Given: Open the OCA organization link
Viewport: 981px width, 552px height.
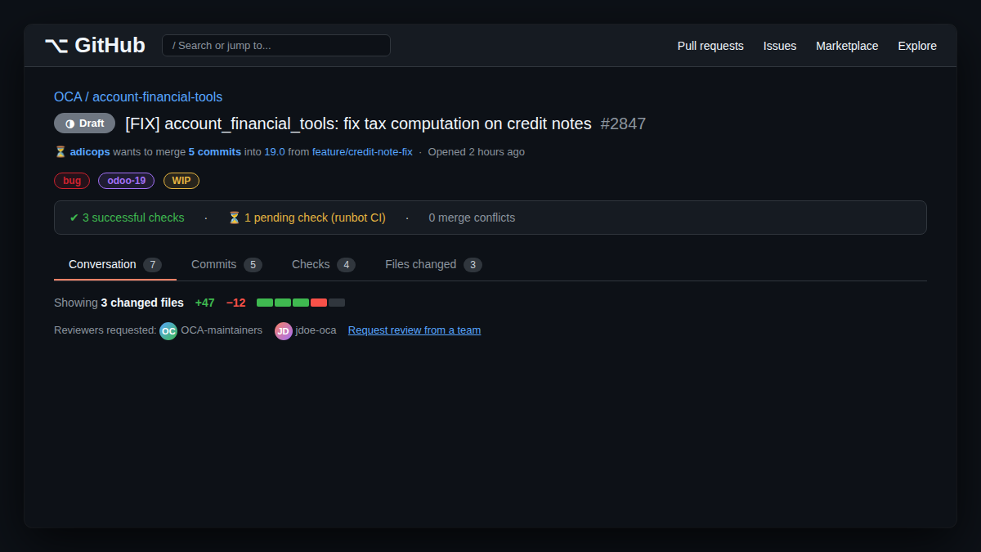Looking at the screenshot, I should [x=68, y=96].
